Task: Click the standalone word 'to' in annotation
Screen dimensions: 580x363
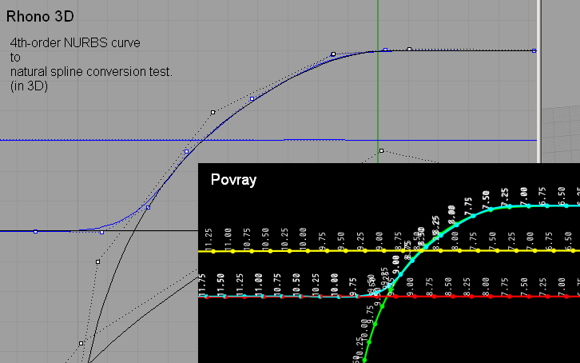Action: 15,58
